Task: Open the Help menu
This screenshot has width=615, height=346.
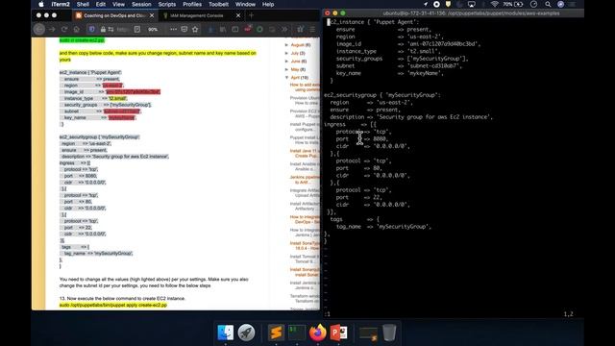Action: coord(268,4)
